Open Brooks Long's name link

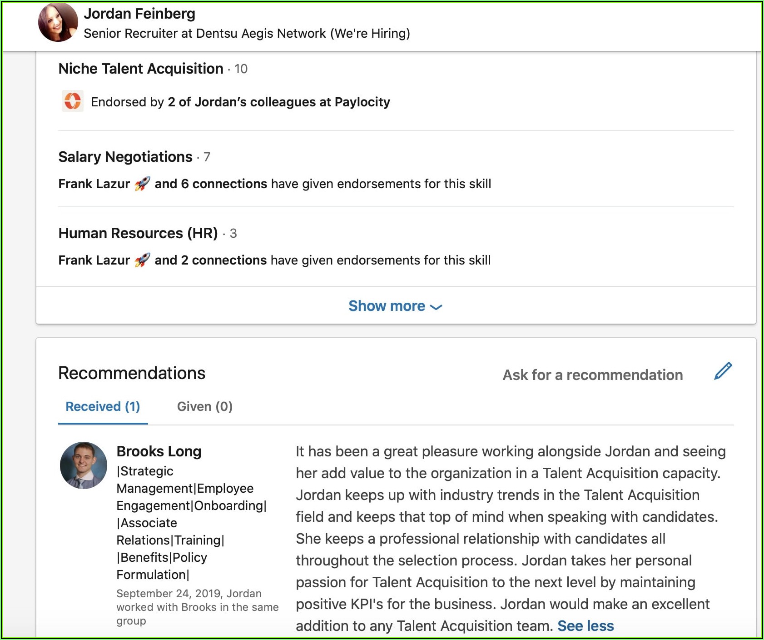(159, 451)
